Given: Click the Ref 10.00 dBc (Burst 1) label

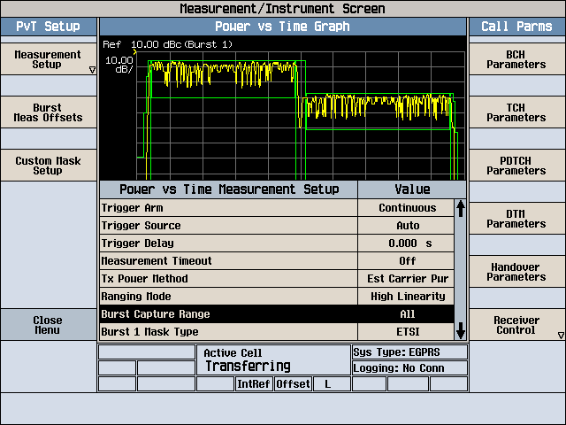Looking at the screenshot, I should tap(167, 44).
